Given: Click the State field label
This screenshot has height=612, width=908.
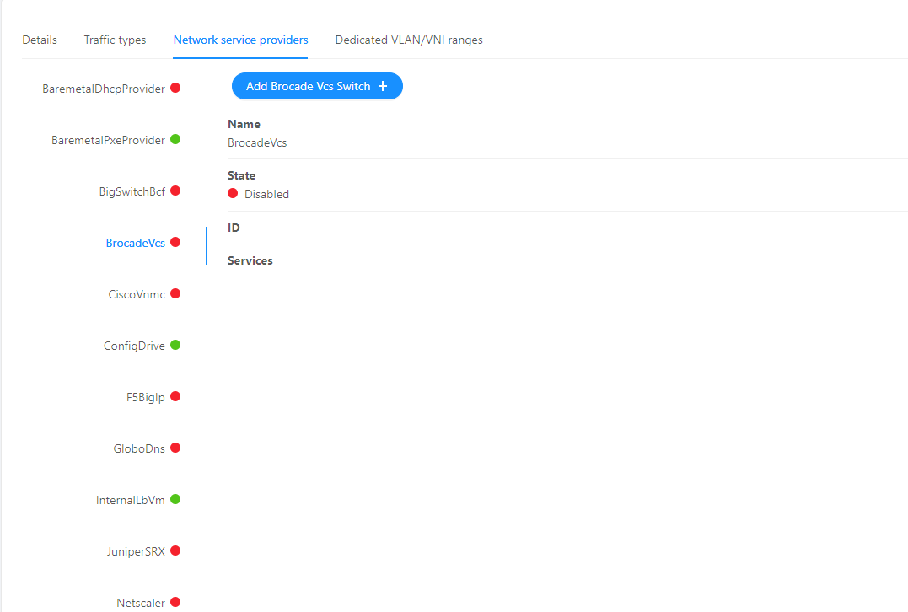Looking at the screenshot, I should [x=241, y=176].
